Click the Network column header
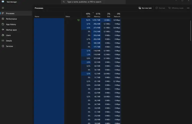 (117, 15)
